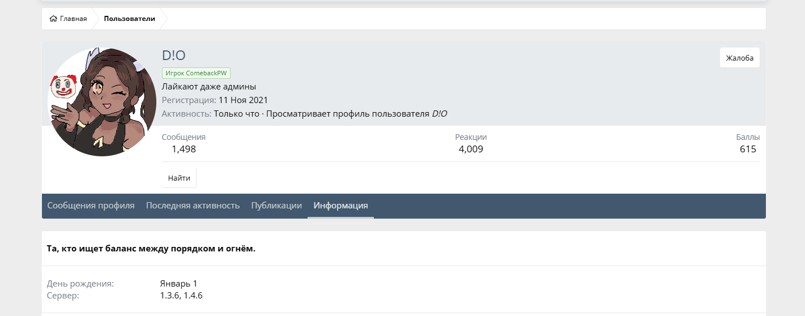Click the 4,009 reactions count
The width and height of the screenshot is (805, 316).
click(471, 150)
